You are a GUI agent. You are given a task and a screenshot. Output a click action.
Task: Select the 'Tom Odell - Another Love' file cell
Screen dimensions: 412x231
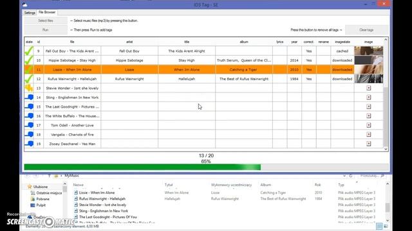[72, 125]
